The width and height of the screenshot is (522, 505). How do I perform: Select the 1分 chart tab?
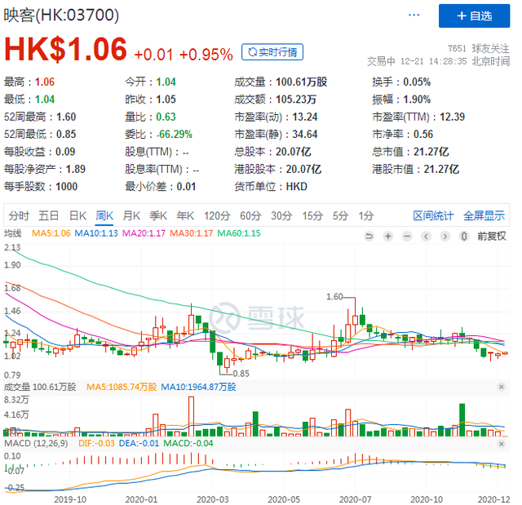(x=366, y=215)
